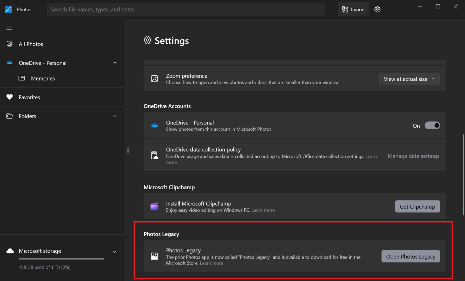Open the settings gear icon
Image resolution: width=465 pixels, height=281 pixels.
click(x=377, y=9)
